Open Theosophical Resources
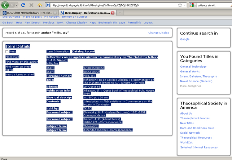 coord(196,138)
